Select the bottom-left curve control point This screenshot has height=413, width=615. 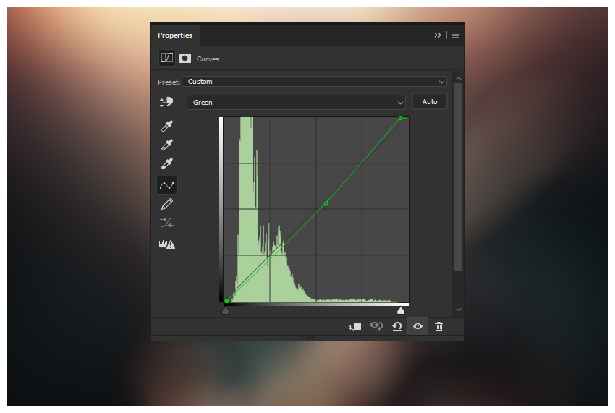coord(226,301)
